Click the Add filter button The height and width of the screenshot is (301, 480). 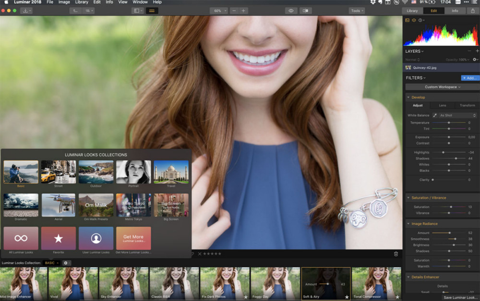pos(470,78)
